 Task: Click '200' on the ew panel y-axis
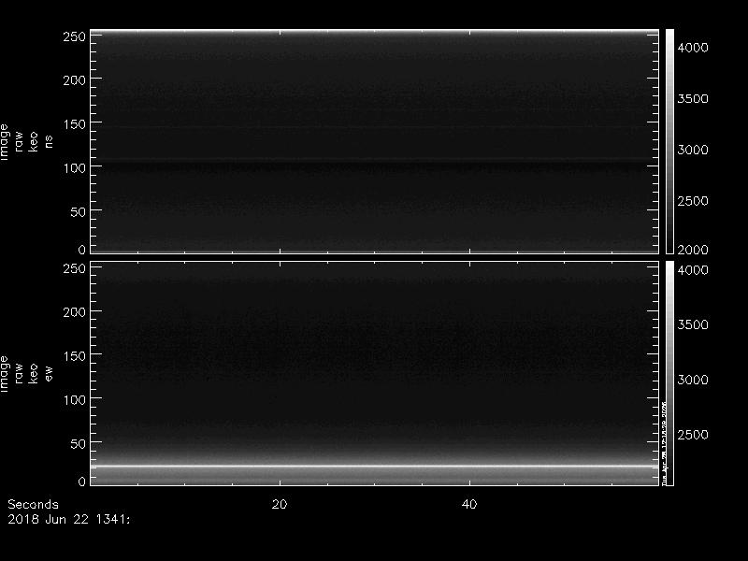coord(75,312)
